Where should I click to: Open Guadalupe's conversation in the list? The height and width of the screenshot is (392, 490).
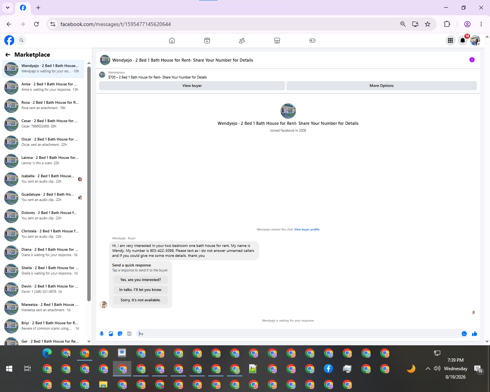43,197
